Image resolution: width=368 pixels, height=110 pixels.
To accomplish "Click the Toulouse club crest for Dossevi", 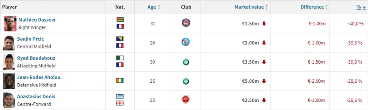I will click(186, 23).
